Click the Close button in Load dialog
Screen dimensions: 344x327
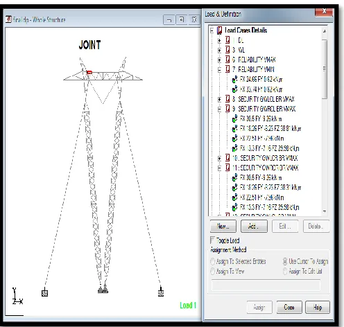tap(289, 308)
